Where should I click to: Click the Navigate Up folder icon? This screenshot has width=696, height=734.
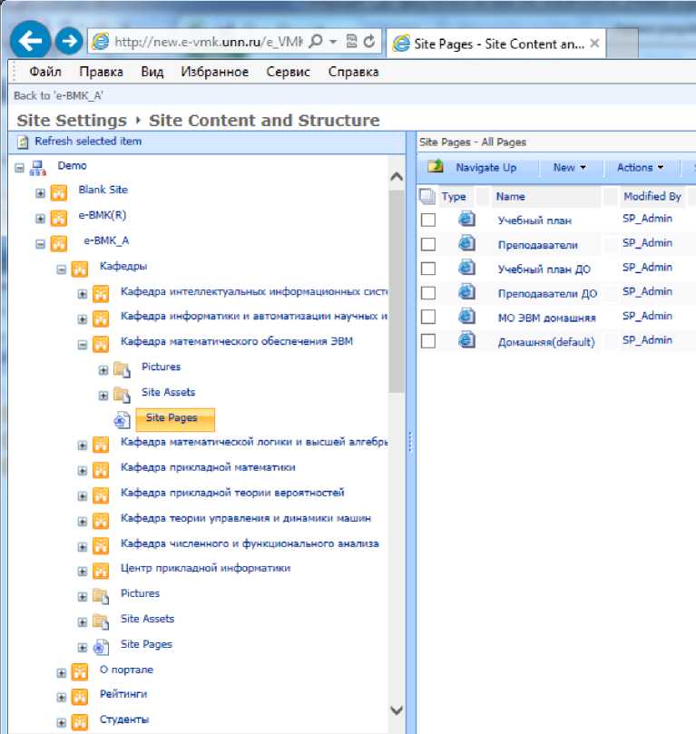[x=436, y=167]
